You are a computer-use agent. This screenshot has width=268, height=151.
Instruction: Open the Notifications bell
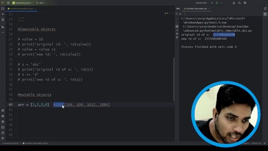point(265,8)
